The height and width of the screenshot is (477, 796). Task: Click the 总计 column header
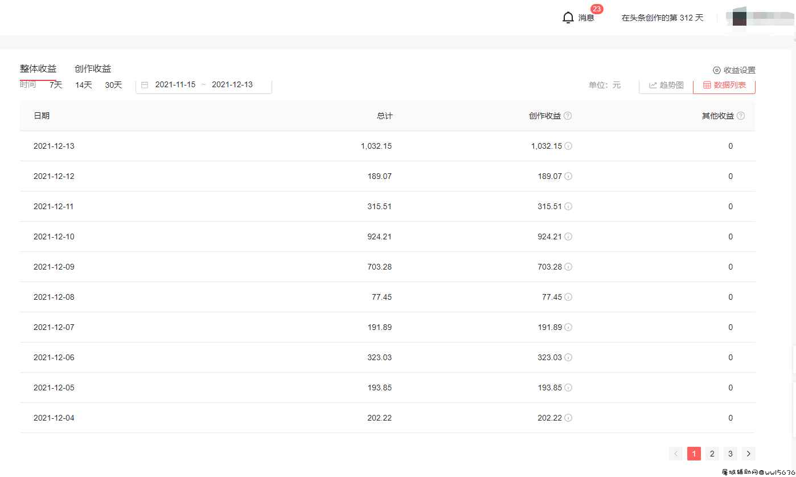click(385, 116)
